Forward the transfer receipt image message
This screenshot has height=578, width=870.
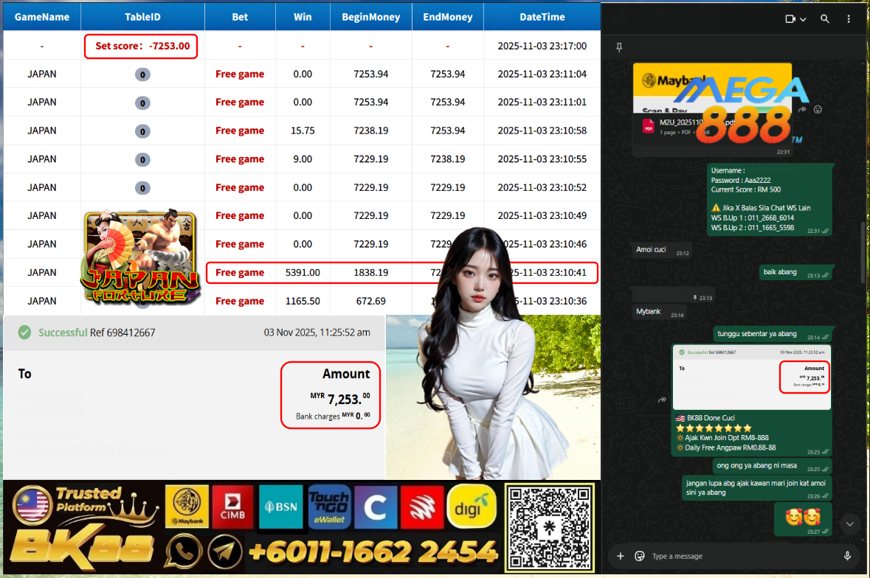point(662,400)
